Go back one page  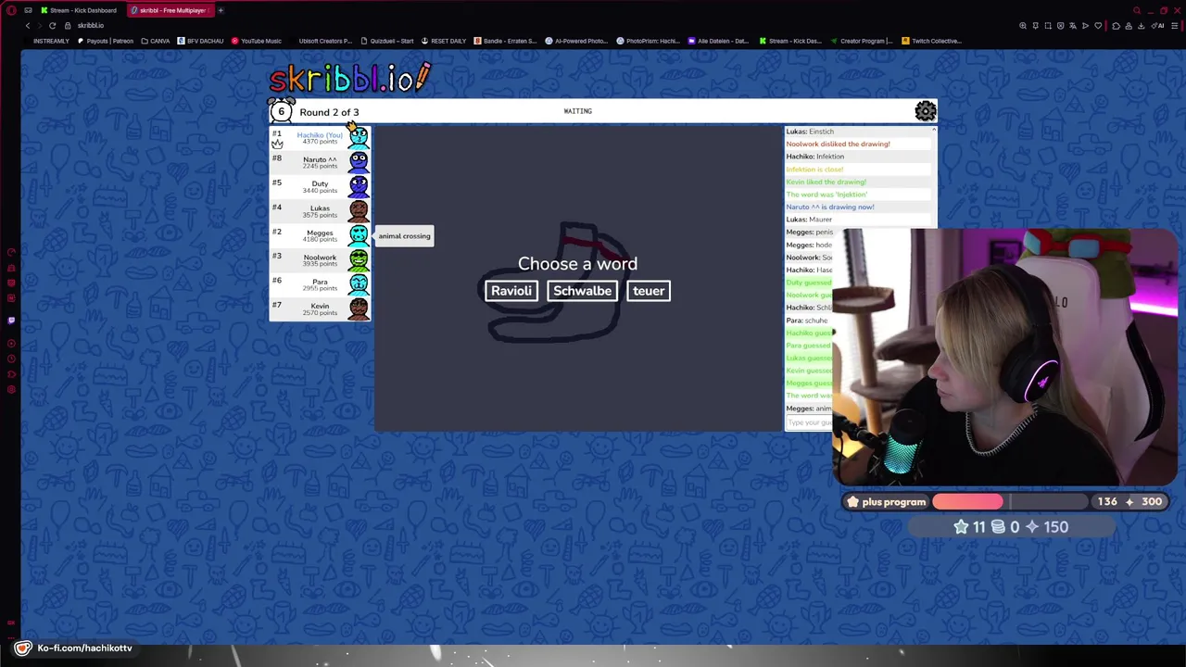point(27,25)
